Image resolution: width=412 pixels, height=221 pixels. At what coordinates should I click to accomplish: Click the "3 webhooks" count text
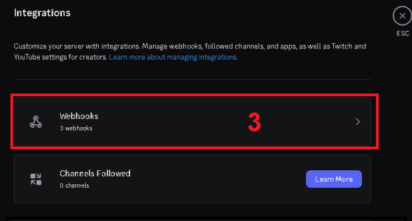tap(76, 128)
